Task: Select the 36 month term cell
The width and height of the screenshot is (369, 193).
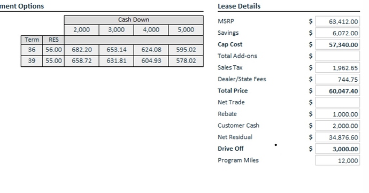Action: pyautogui.click(x=32, y=50)
